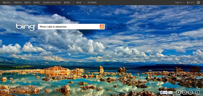
Task: Click the 6.3k like count bubble
Action: (x=170, y=92)
